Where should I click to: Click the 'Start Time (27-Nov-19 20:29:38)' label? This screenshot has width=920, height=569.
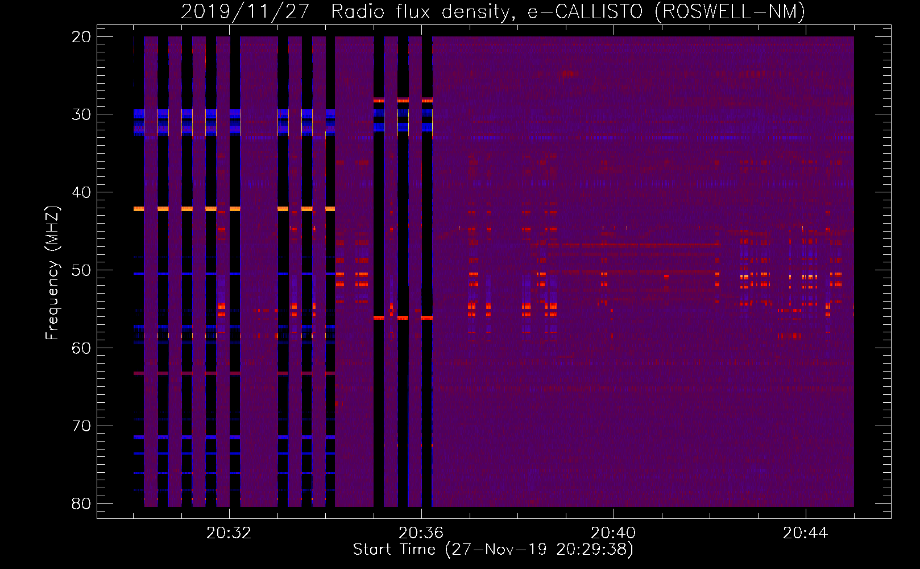(x=493, y=550)
